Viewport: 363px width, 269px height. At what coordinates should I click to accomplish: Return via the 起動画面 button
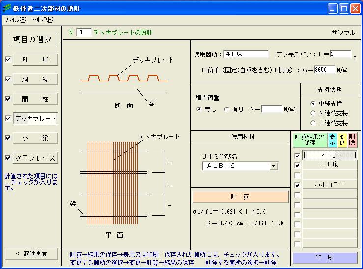point(31,254)
